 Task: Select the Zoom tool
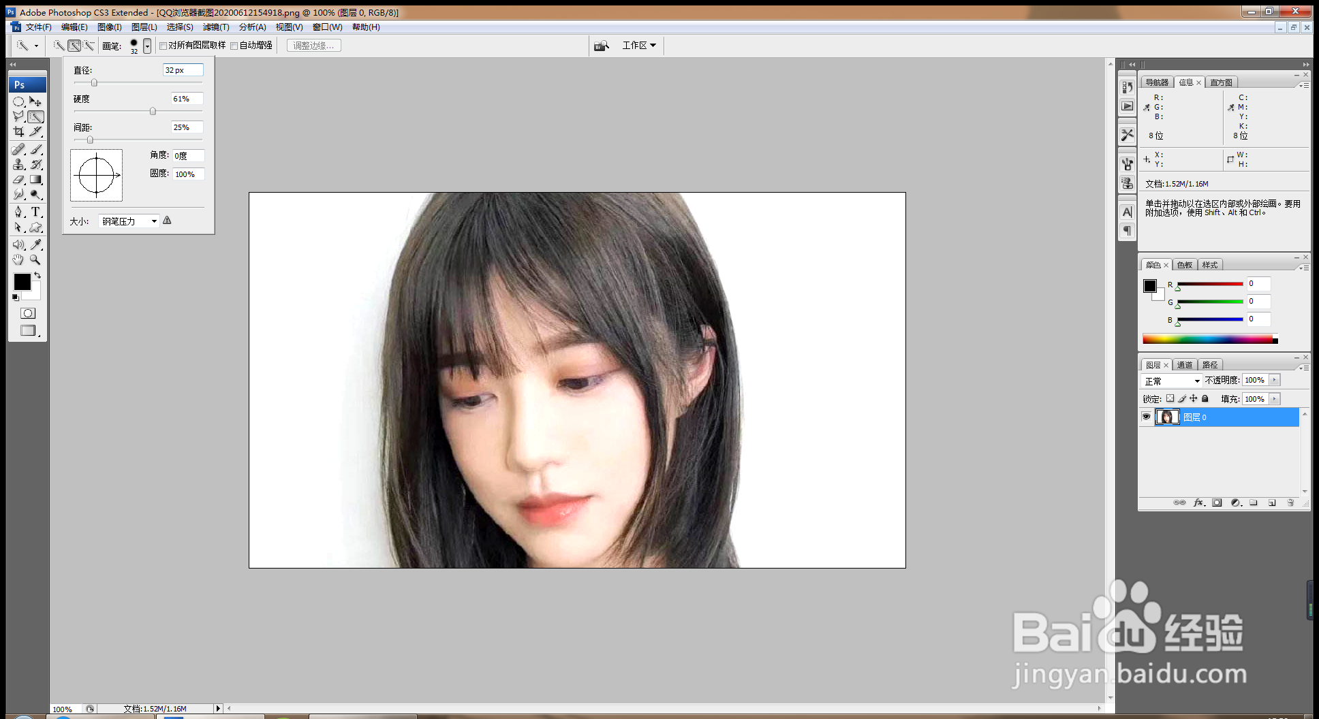tap(35, 259)
